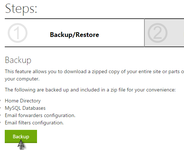Screen dimensions: 184x150
Task: Click the words 'your convenience:' in sentence
Action: pyautogui.click(x=161, y=90)
